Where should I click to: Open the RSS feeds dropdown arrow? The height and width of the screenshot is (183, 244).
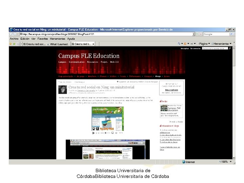click(x=188, y=44)
